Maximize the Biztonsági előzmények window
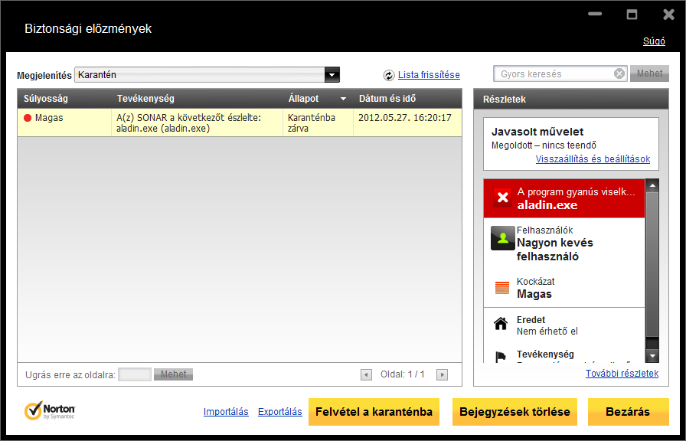The height and width of the screenshot is (441, 686). pos(632,15)
